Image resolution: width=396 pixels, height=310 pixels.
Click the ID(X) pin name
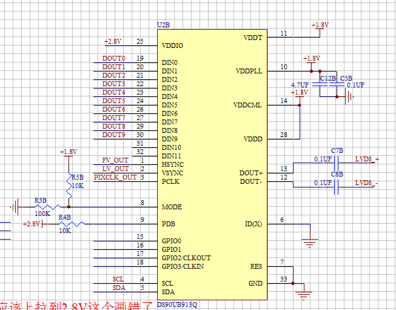point(253,224)
